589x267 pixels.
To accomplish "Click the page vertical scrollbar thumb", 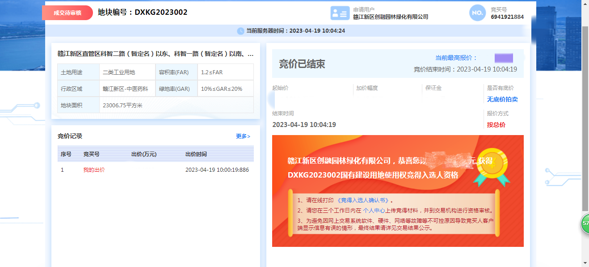I will [x=585, y=119].
